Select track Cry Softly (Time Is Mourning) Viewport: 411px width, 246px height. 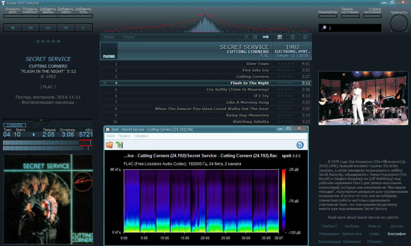[206, 89]
